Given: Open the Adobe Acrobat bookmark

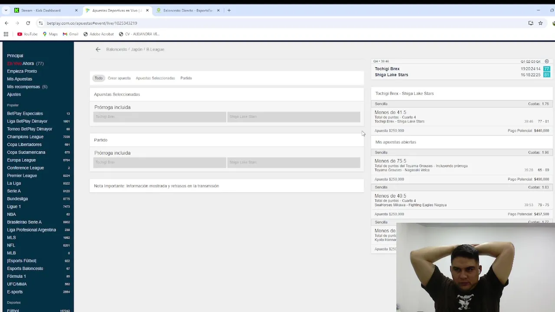Looking at the screenshot, I should pos(98,34).
